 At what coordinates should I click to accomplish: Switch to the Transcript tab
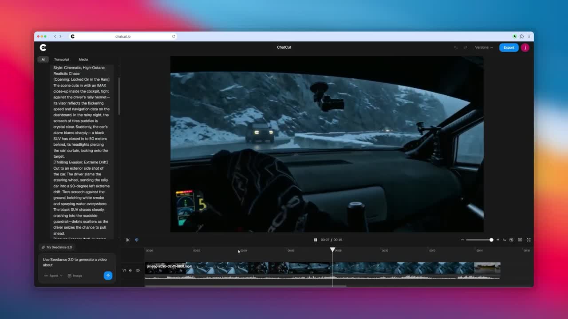pos(62,59)
